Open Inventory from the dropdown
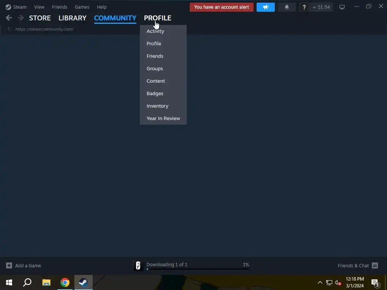The width and height of the screenshot is (387, 290). (x=163, y=106)
